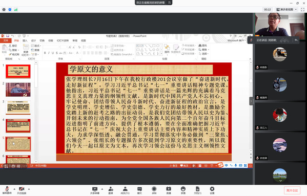
Task: Toggle full screen mode icon
Action: point(303,9)
